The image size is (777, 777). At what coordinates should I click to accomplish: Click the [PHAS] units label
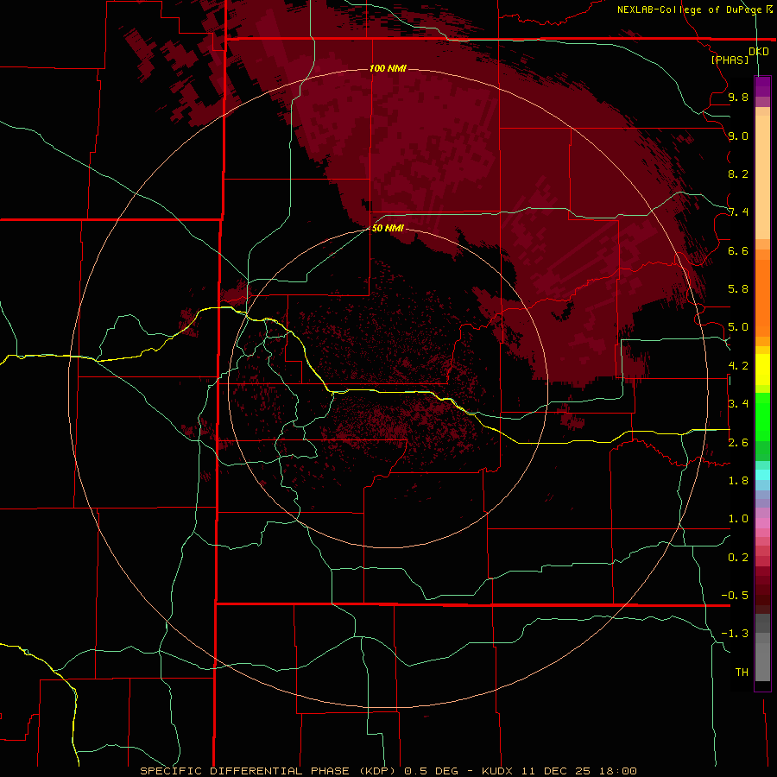pyautogui.click(x=730, y=60)
